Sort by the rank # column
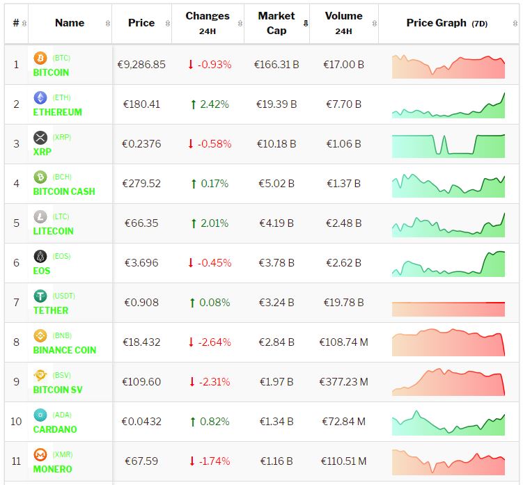This screenshot has width=523, height=485. [x=17, y=23]
